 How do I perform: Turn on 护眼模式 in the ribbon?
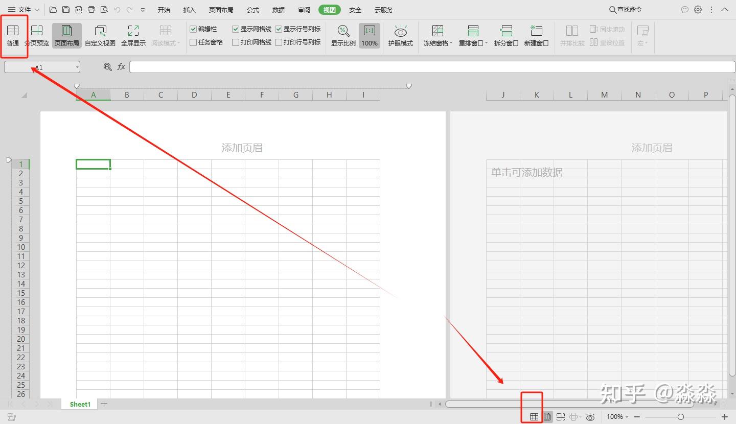[x=401, y=36]
